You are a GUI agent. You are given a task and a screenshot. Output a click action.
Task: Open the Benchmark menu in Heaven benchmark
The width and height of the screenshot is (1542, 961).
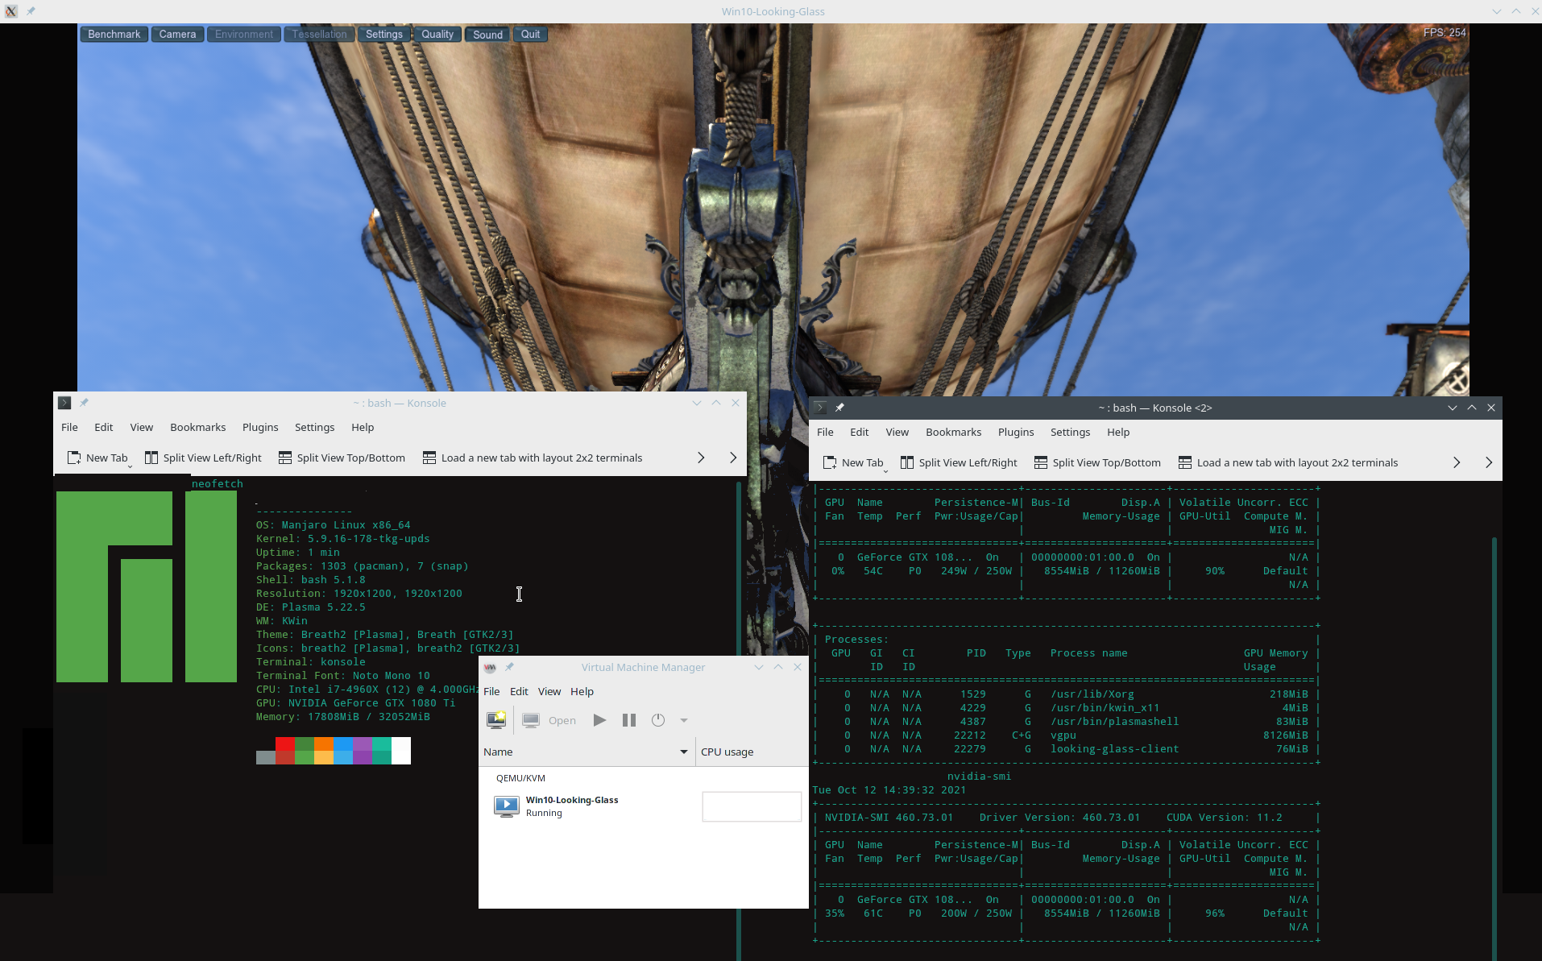114,34
